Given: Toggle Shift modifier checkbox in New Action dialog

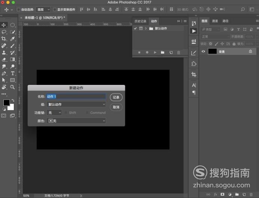Looking at the screenshot, I should [66, 113].
